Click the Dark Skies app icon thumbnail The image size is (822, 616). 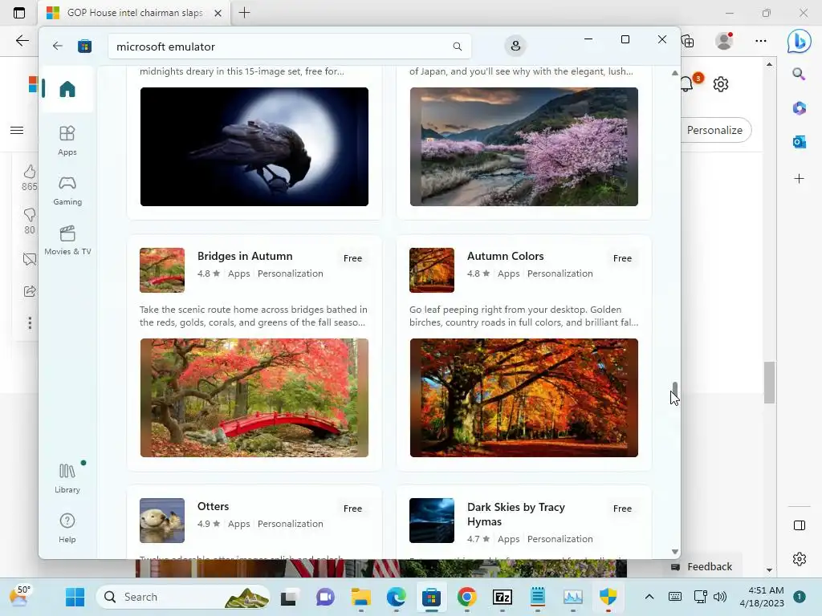[x=432, y=521]
